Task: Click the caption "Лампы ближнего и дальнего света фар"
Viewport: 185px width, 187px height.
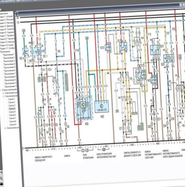Action: (x=132, y=154)
